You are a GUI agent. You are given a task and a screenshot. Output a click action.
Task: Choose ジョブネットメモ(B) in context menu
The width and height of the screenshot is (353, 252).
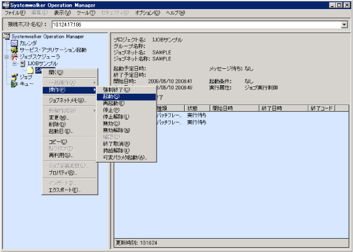[x=70, y=100]
